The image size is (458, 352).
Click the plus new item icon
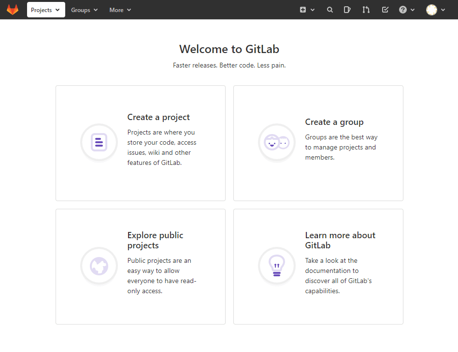click(303, 10)
